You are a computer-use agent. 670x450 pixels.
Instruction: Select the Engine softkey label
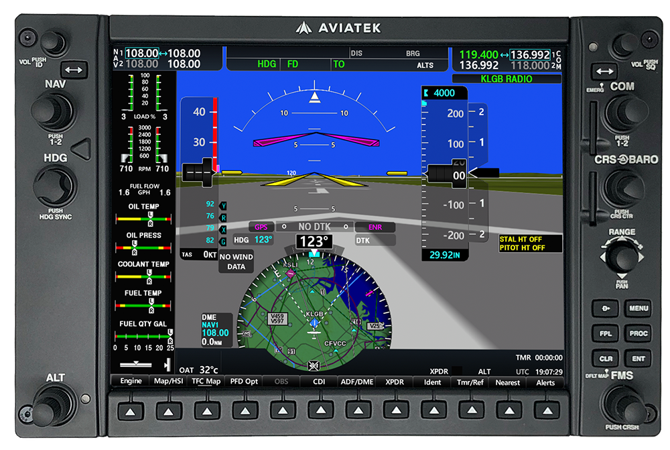pyautogui.click(x=131, y=381)
